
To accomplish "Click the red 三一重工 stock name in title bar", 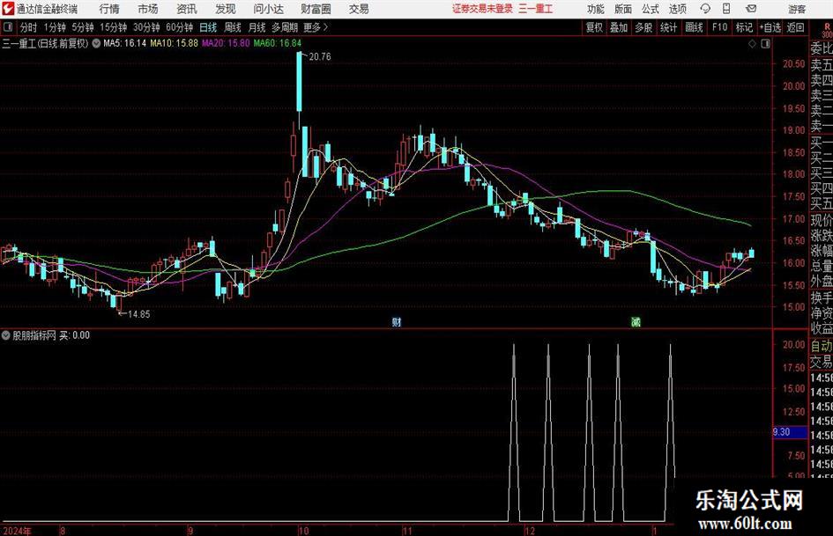I will 535,9.
